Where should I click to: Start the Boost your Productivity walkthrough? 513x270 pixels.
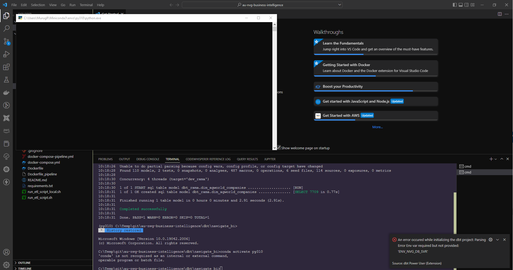point(343,86)
